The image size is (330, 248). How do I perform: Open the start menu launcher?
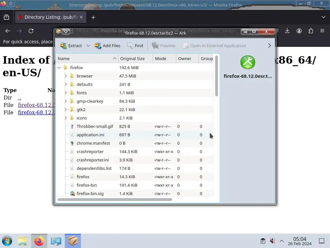(x=7, y=241)
